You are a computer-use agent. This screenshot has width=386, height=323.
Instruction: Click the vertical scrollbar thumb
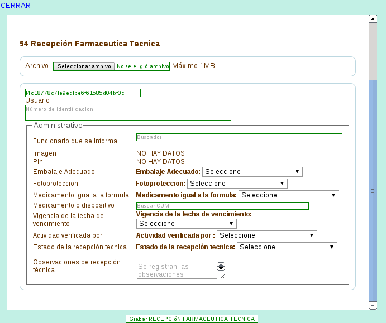click(x=373, y=190)
